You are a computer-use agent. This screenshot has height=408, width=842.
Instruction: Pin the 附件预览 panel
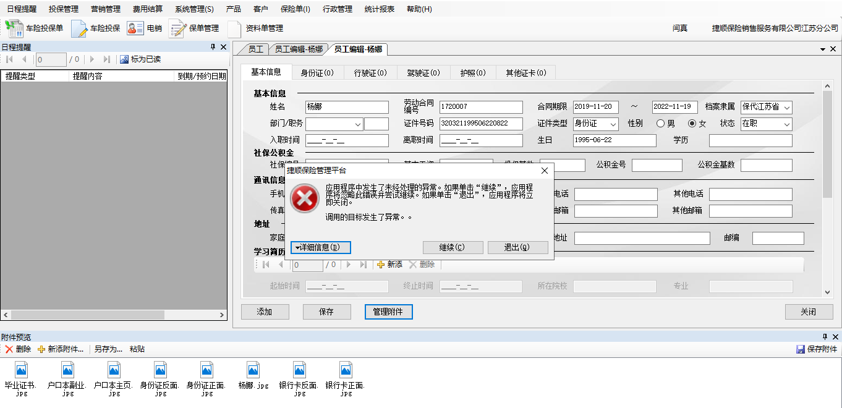point(825,337)
